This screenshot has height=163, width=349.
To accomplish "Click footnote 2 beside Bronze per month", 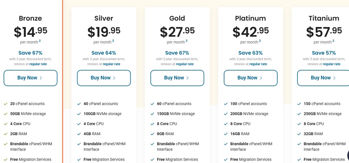I will point(40,41).
